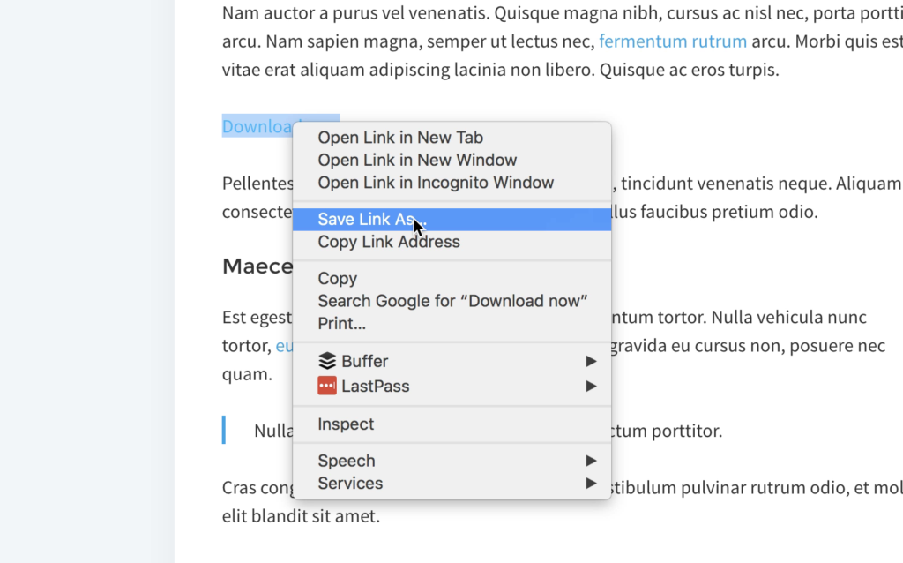The height and width of the screenshot is (563, 903).
Task: Choose the Print menu option
Action: click(x=452, y=323)
